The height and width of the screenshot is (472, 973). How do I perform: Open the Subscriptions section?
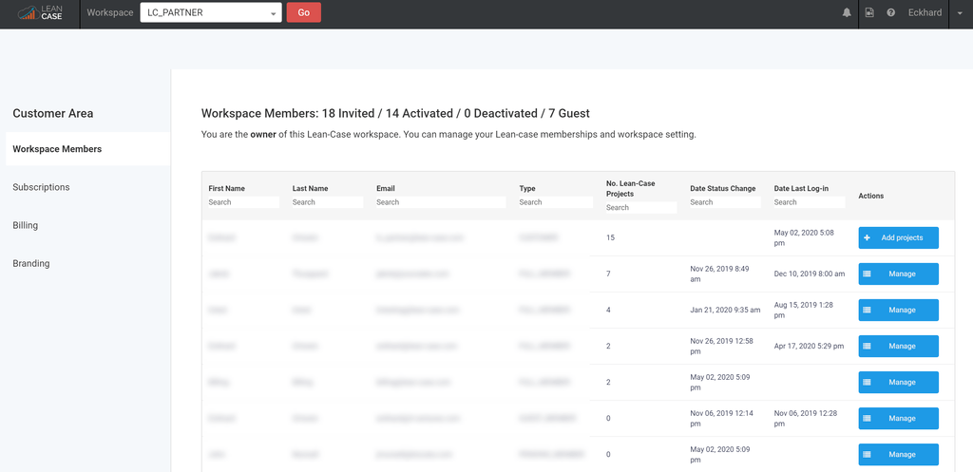pos(41,187)
